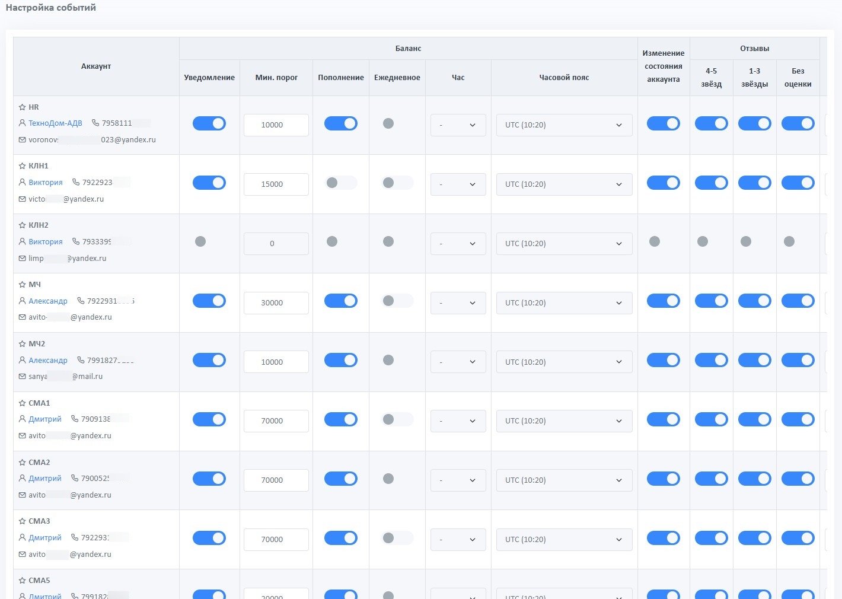Star the СМА5 account
The height and width of the screenshot is (599, 842).
[22, 581]
